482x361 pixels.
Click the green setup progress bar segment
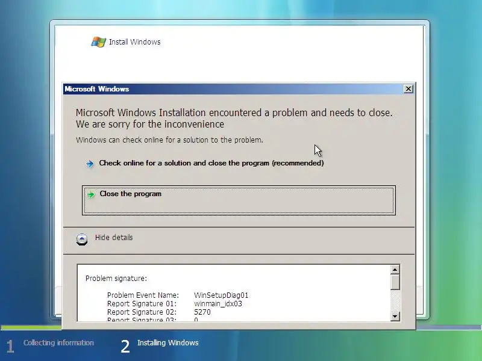tap(31, 327)
